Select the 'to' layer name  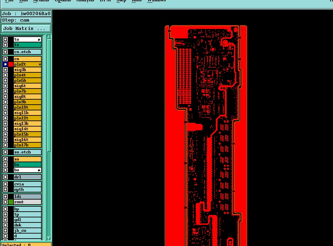click(x=27, y=39)
